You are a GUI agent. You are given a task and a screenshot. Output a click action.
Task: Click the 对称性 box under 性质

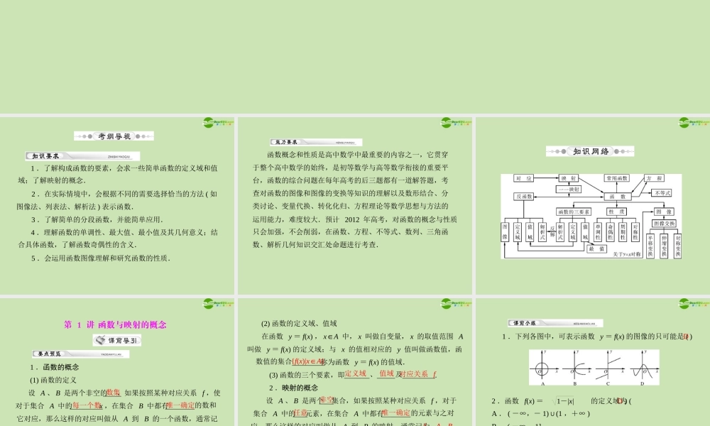pos(635,231)
